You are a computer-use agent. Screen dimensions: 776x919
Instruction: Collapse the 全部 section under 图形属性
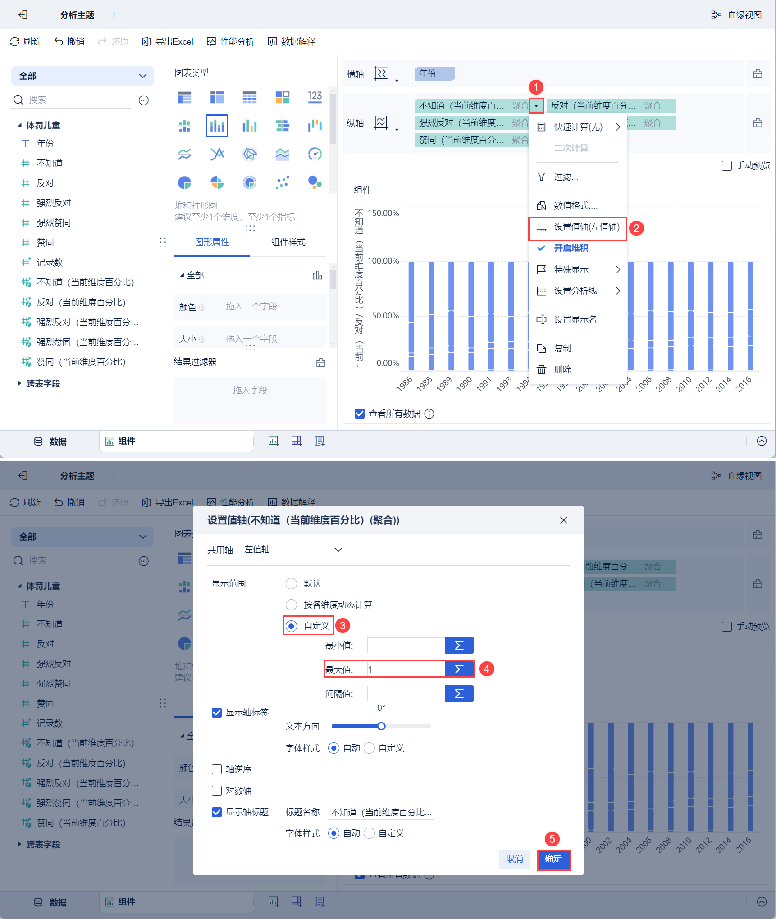click(182, 275)
